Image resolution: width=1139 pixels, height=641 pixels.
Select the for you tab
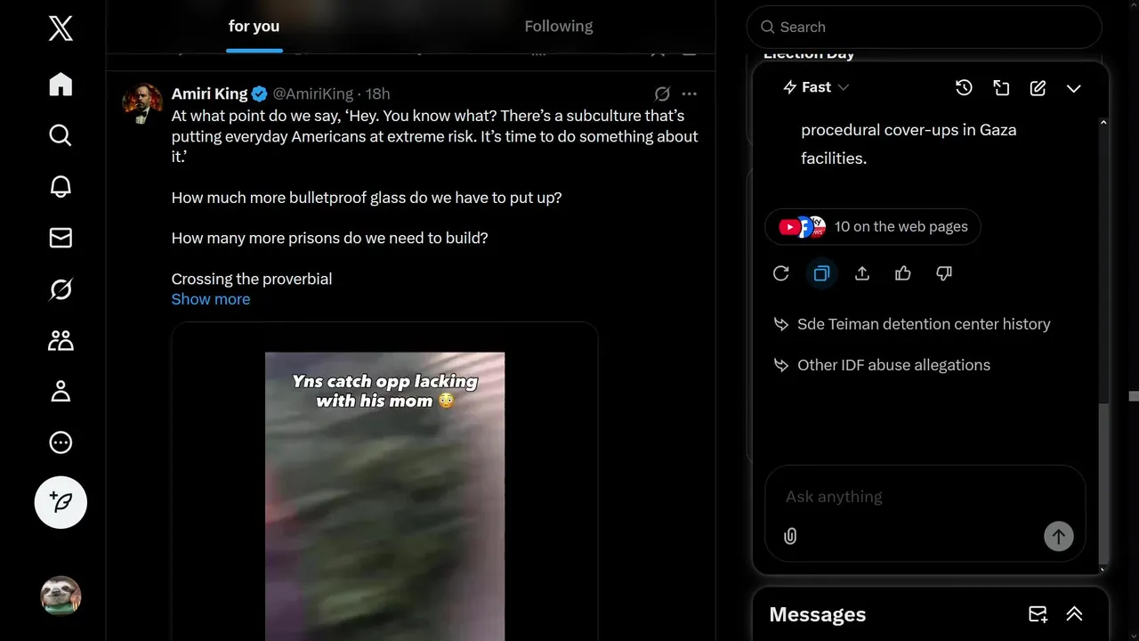pyautogui.click(x=254, y=27)
